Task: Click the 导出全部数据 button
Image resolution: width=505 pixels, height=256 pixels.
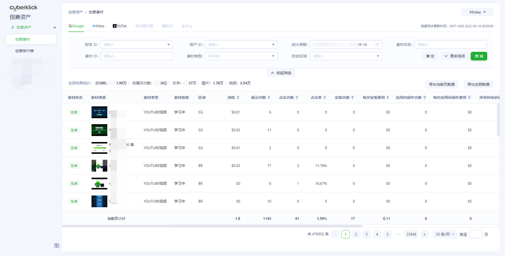Action: pos(478,84)
